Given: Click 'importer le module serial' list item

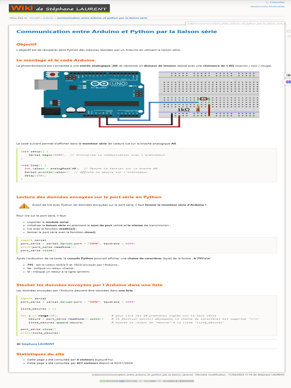Looking at the screenshot, I should [48, 222].
